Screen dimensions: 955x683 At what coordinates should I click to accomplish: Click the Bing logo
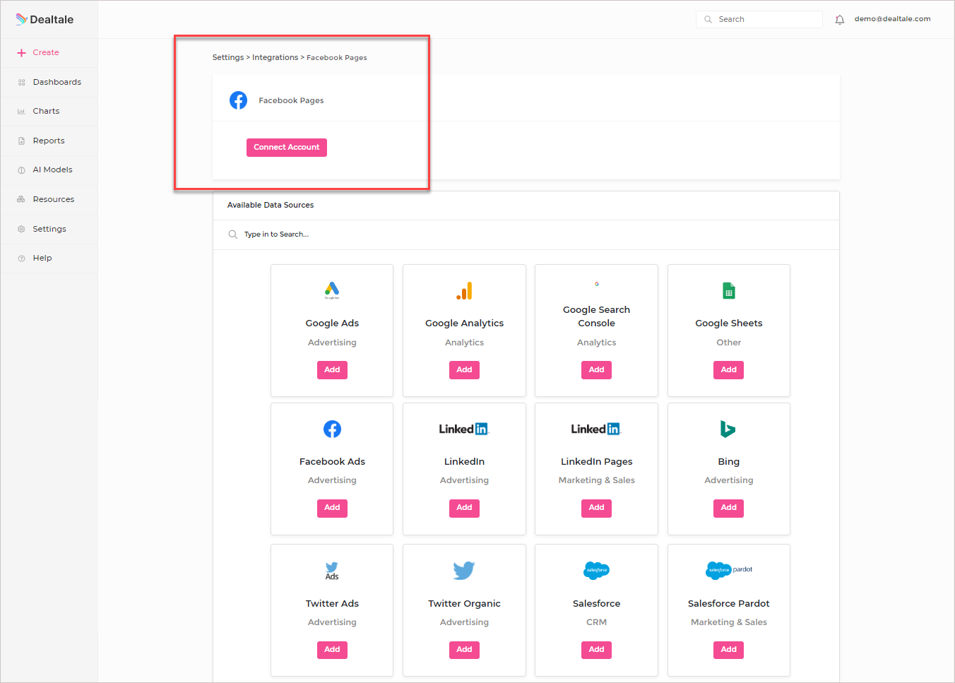(728, 429)
